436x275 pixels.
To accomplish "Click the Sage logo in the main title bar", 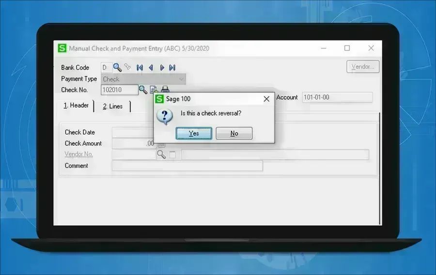I will click(x=62, y=48).
